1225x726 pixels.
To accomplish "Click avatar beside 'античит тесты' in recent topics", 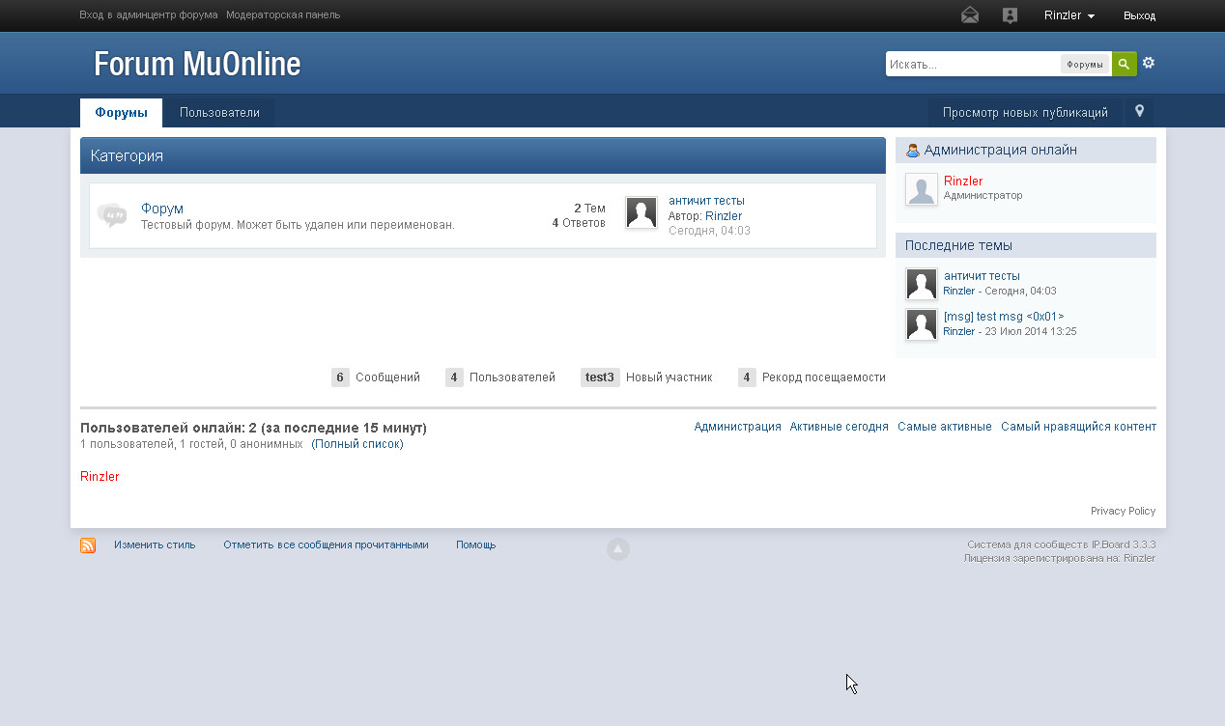I will click(922, 284).
